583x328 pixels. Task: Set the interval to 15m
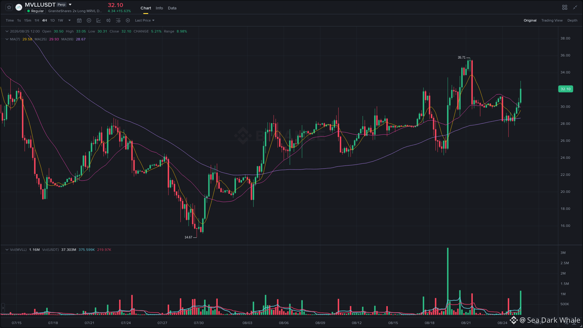pos(28,20)
